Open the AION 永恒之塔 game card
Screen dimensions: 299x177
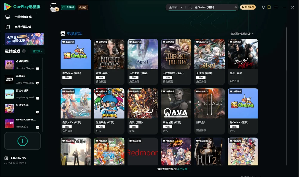coord(143,62)
